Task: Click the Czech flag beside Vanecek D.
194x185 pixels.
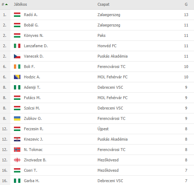Action: tap(17, 56)
